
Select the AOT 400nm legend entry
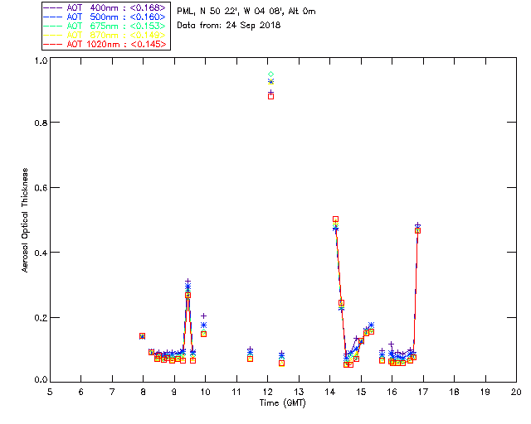pos(105,7)
